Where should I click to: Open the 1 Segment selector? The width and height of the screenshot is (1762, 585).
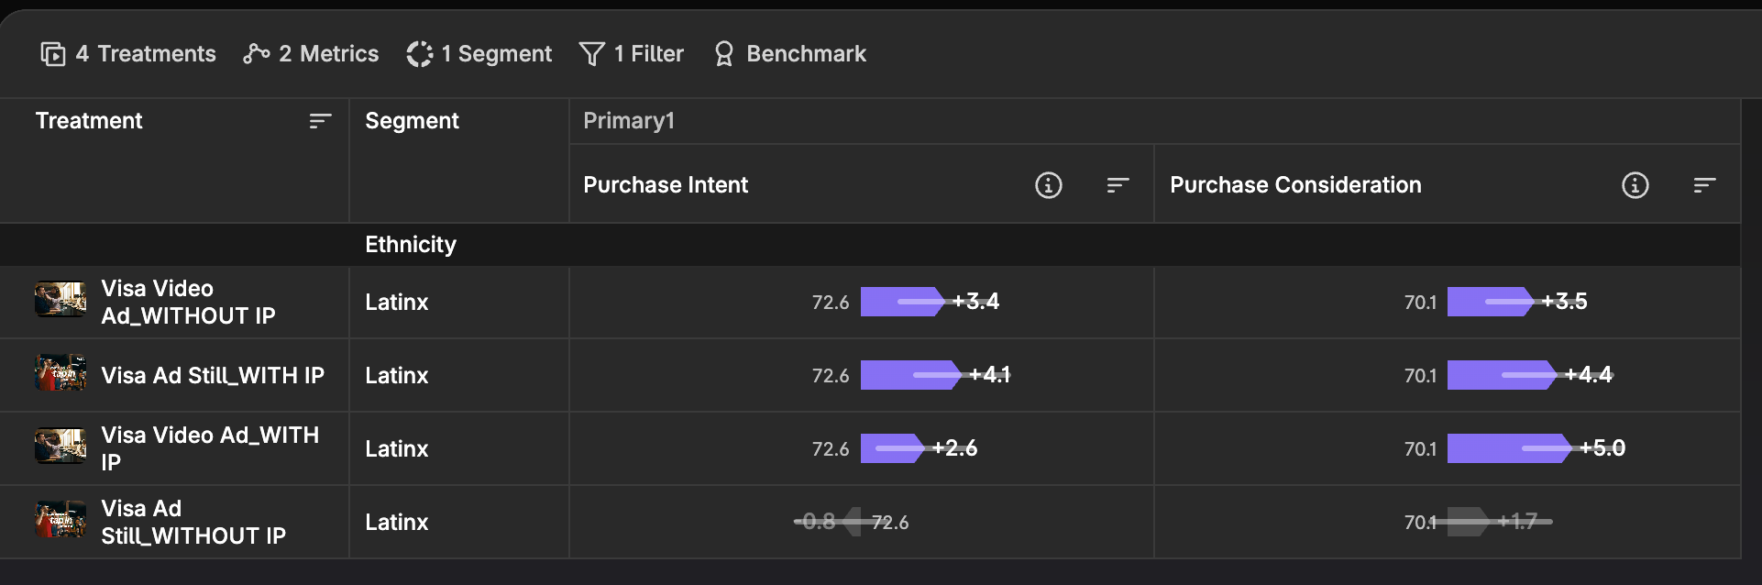tap(479, 54)
